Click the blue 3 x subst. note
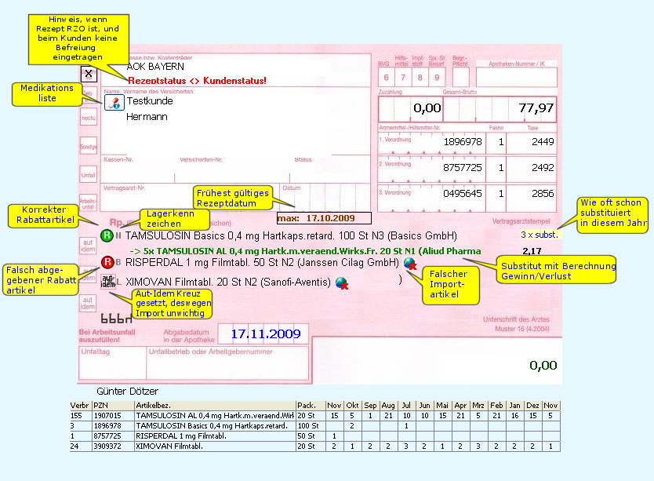Screen dimensions: 654x481 (x=540, y=235)
